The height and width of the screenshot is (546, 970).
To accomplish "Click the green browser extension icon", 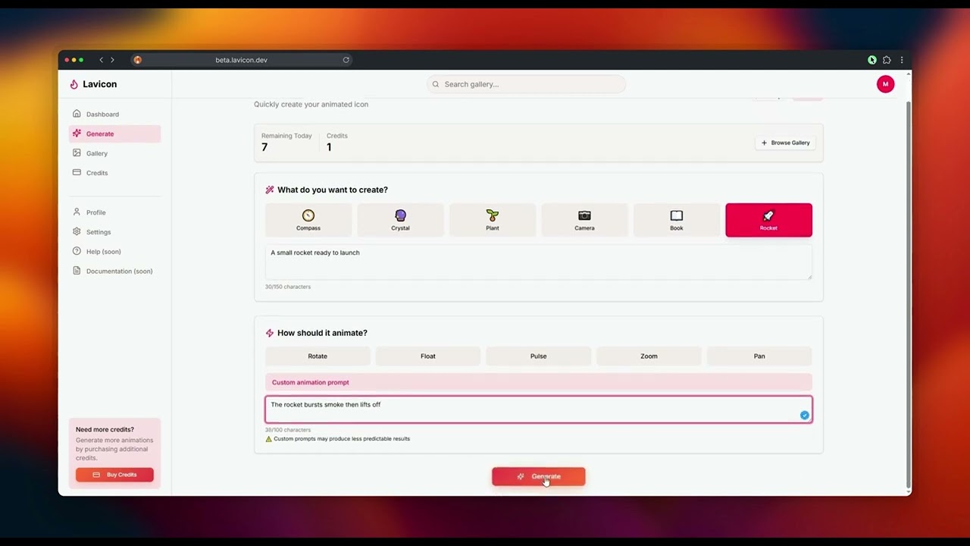I will coord(872,60).
